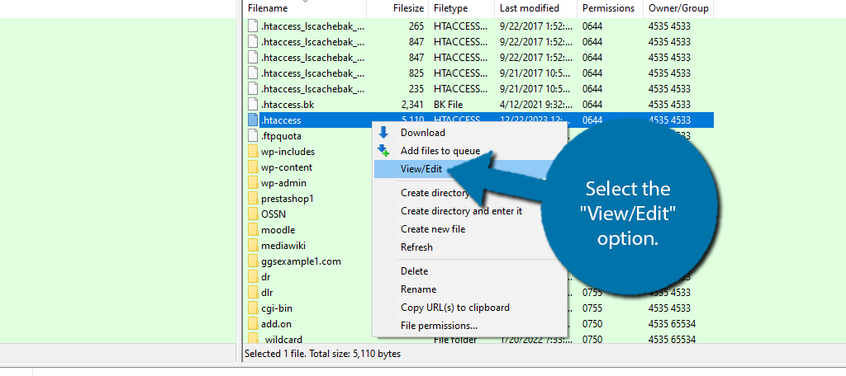
Task: Sort by the Last modified column header
Action: pyautogui.click(x=530, y=8)
